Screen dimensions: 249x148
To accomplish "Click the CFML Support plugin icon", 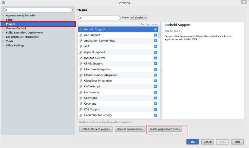I will tap(81, 64).
